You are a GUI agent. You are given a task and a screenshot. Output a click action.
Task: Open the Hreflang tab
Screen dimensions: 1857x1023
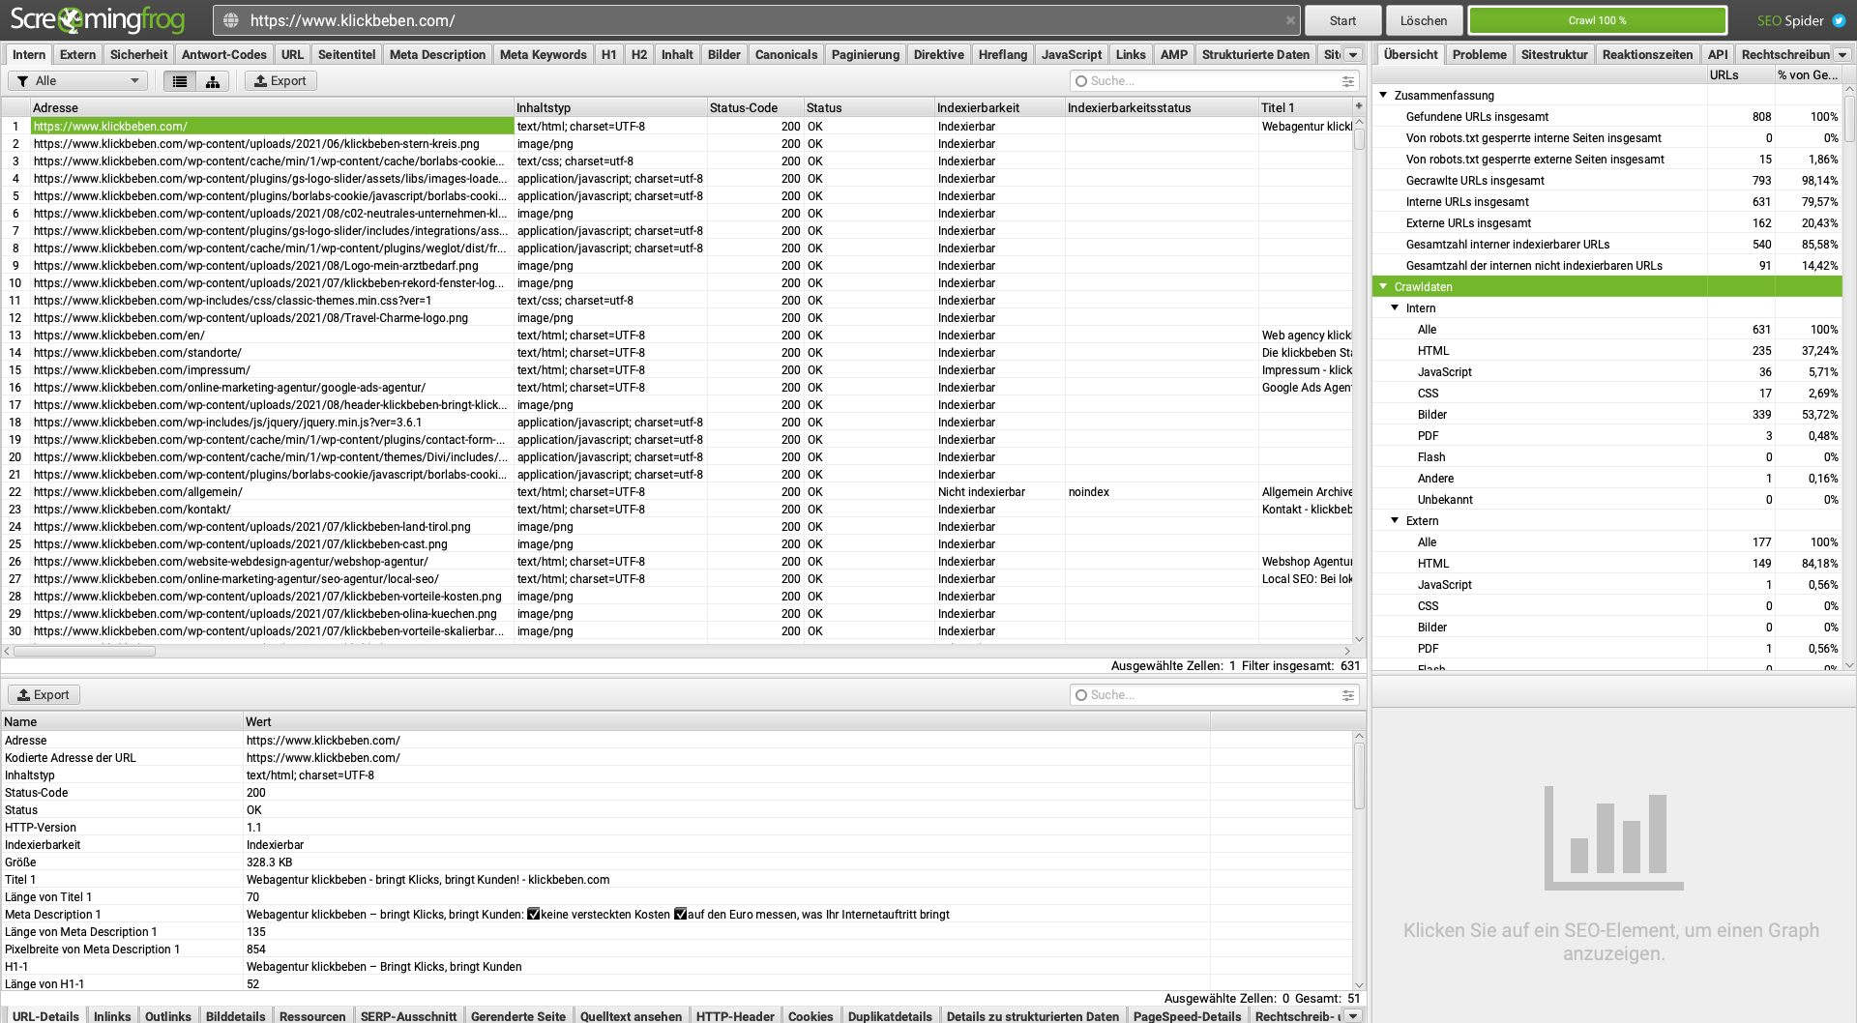(x=1002, y=55)
